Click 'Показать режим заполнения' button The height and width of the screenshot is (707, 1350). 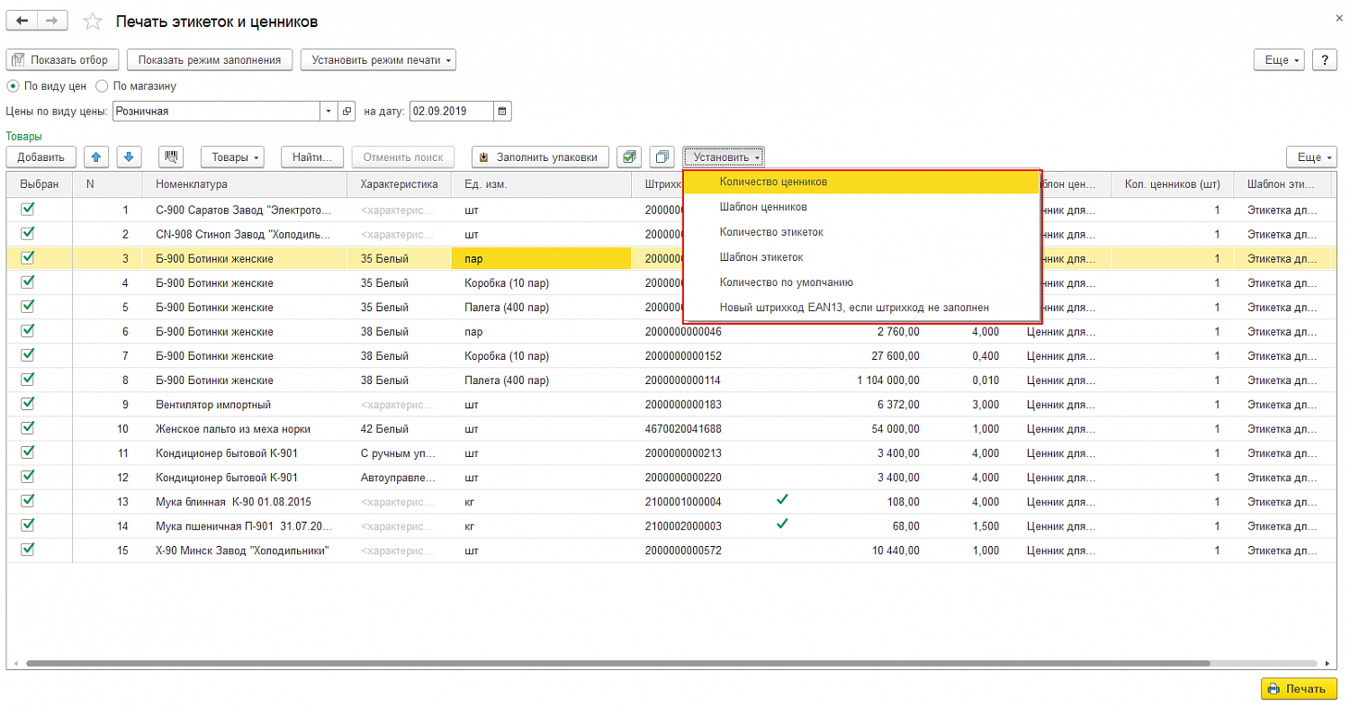210,60
